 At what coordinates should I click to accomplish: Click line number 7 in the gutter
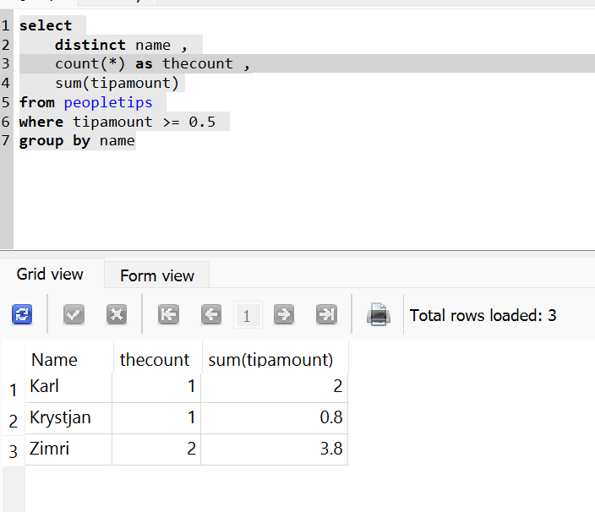point(6,141)
